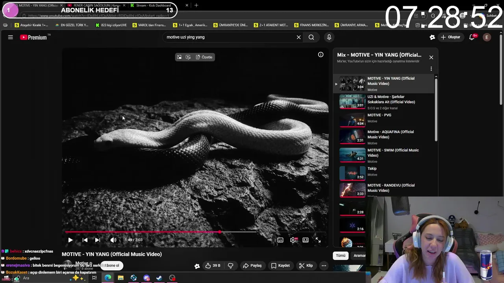Play 'Motive - AQUAFINA' from playlist
The width and height of the screenshot is (504, 283).
pos(384,137)
